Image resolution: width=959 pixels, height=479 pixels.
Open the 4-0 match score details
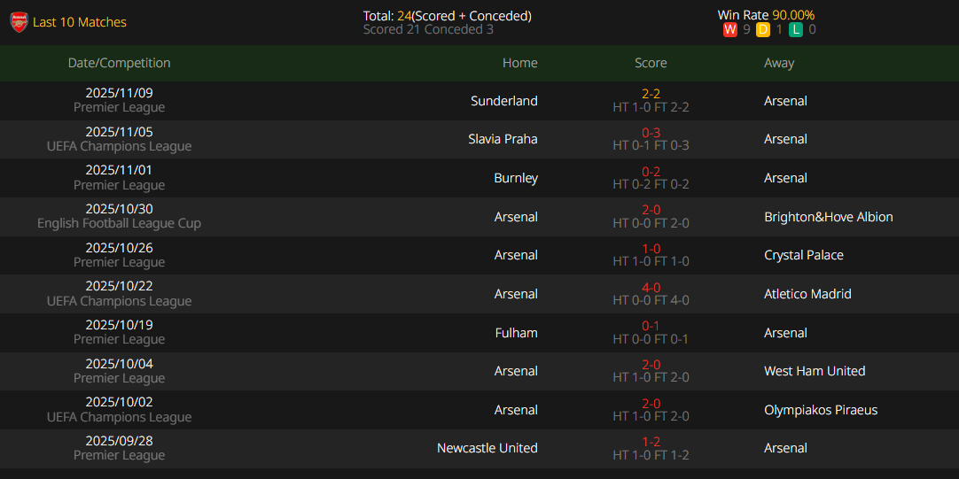coord(651,288)
